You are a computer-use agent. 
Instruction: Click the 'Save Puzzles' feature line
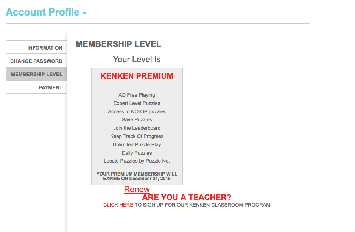(137, 119)
